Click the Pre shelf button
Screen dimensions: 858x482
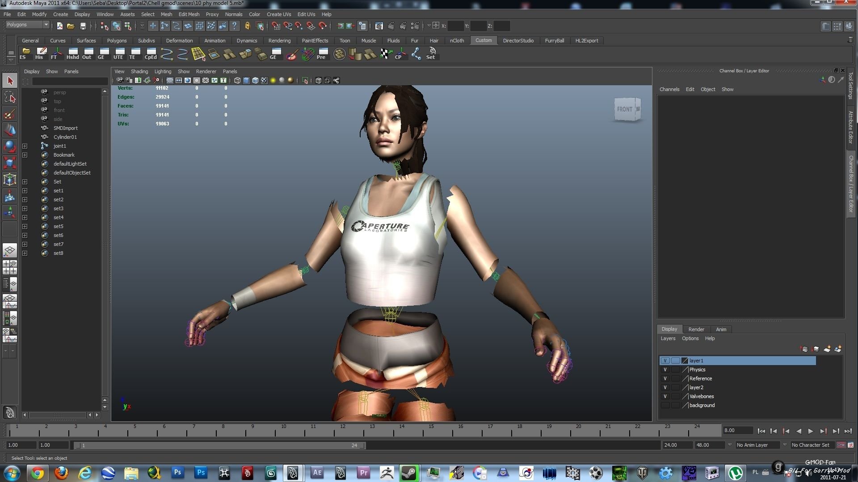coord(322,54)
